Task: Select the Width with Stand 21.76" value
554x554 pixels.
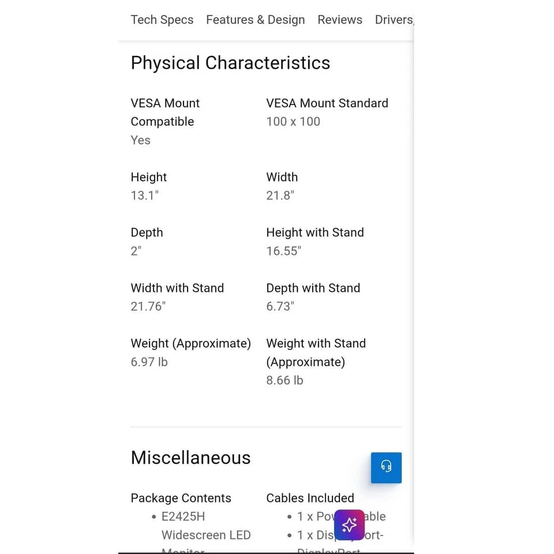Action: (148, 306)
